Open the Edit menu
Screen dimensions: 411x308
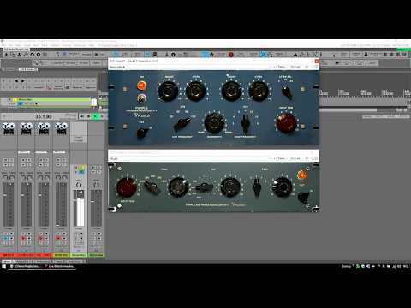point(11,45)
